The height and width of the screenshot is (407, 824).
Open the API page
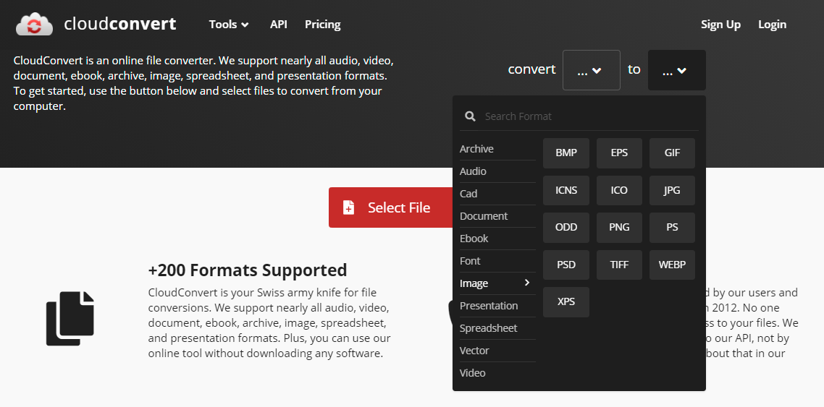pyautogui.click(x=279, y=25)
